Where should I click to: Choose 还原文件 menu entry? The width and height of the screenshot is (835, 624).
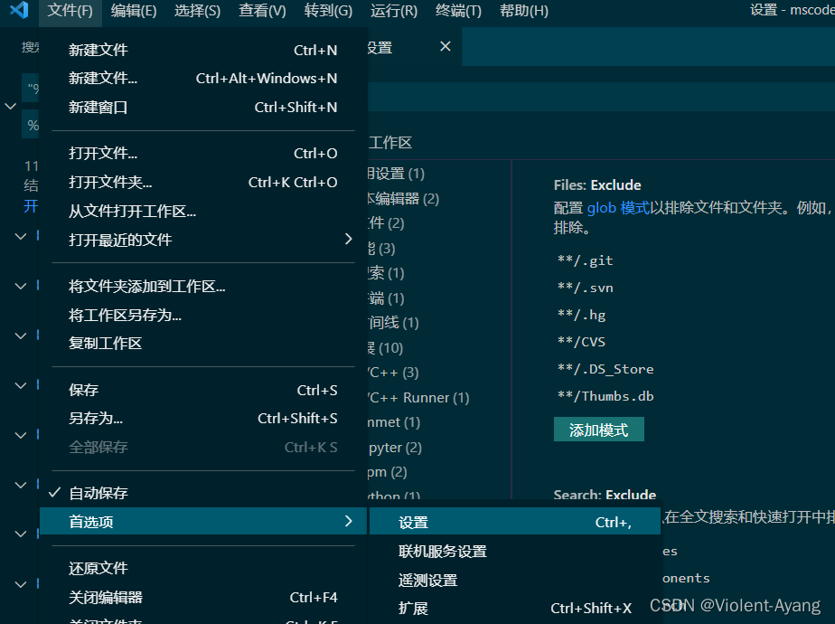coord(203,568)
